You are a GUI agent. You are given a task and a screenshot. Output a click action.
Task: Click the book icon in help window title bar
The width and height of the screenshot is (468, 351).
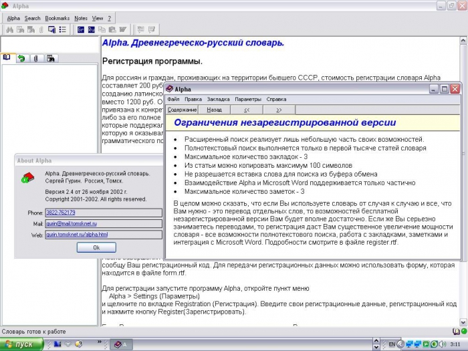click(170, 89)
